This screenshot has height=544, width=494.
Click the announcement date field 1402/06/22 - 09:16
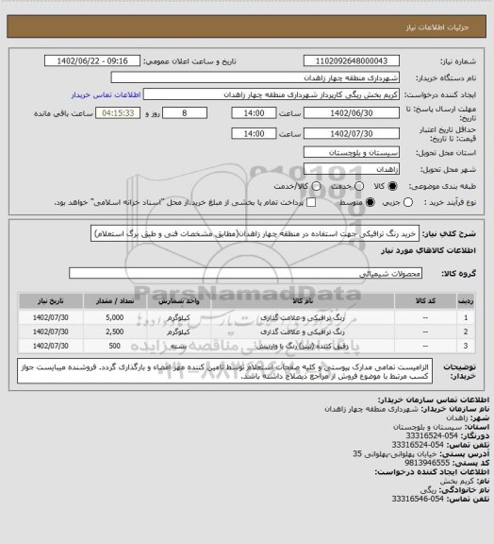pyautogui.click(x=92, y=60)
